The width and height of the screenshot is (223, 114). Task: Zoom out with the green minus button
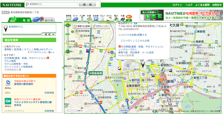pos(67,51)
